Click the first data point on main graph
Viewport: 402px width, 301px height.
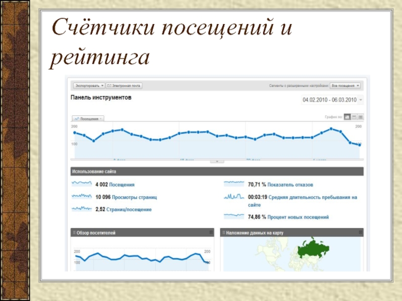75,132
